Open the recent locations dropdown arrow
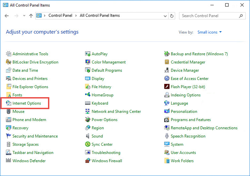The width and height of the screenshot is (250, 176). (24, 16)
